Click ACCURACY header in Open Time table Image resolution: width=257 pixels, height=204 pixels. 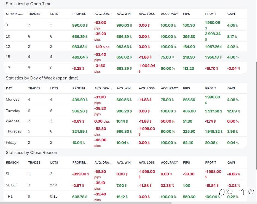[169, 14]
